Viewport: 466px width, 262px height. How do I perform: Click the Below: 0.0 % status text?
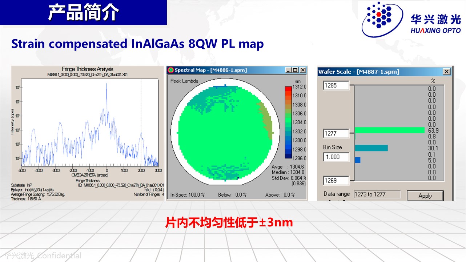(x=232, y=195)
